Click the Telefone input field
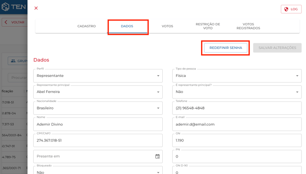This screenshot has height=174, width=306. (x=237, y=108)
